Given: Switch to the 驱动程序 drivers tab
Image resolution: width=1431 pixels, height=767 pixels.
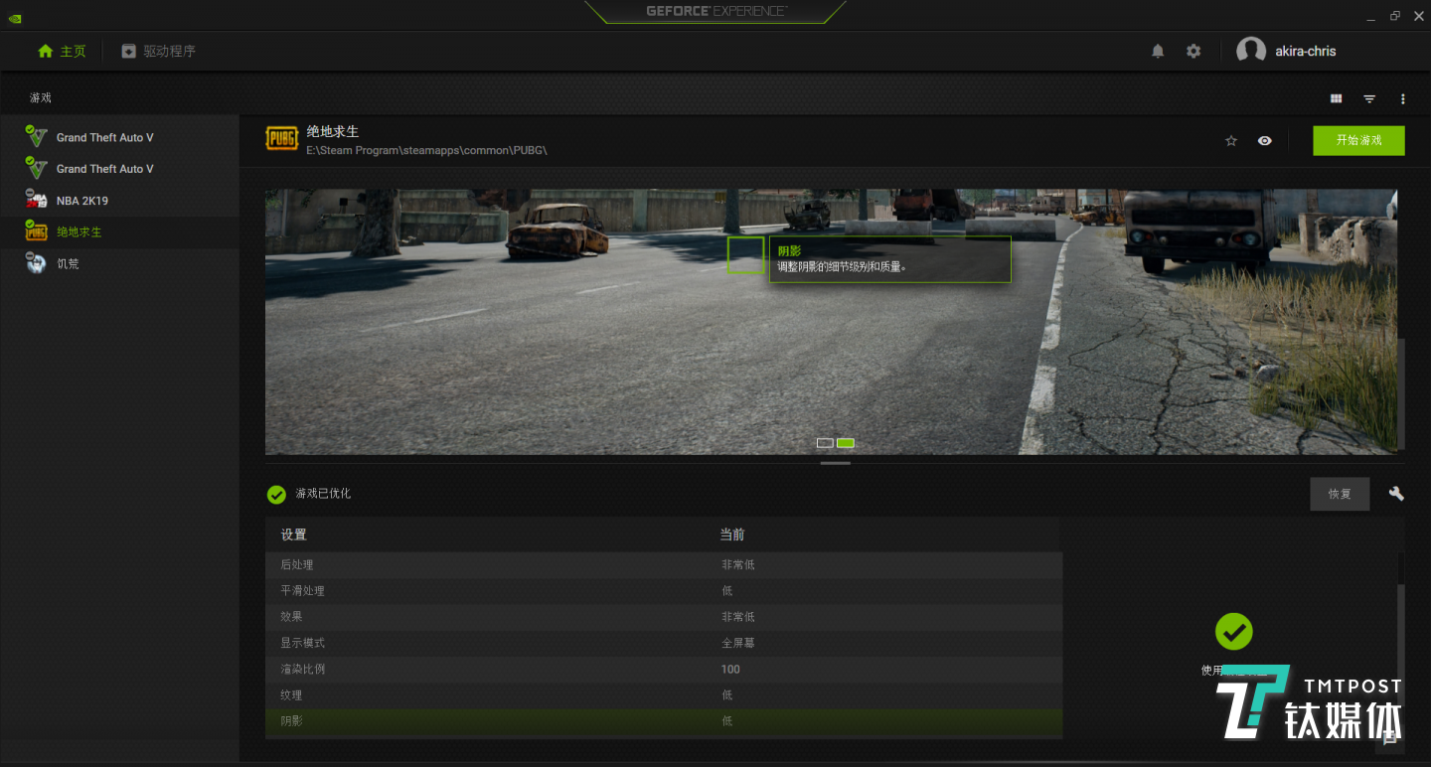Looking at the screenshot, I should [x=159, y=51].
